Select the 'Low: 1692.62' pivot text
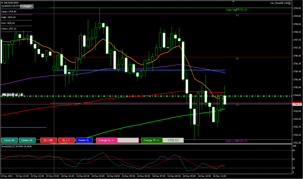This screenshot has height=179, width=303. click(x=8, y=23)
